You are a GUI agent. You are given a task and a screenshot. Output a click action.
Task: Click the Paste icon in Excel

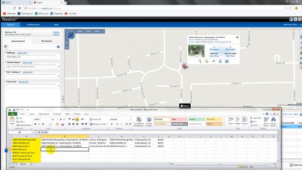point(12,119)
